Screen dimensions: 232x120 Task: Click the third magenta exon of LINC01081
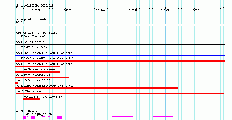[x=59, y=117]
